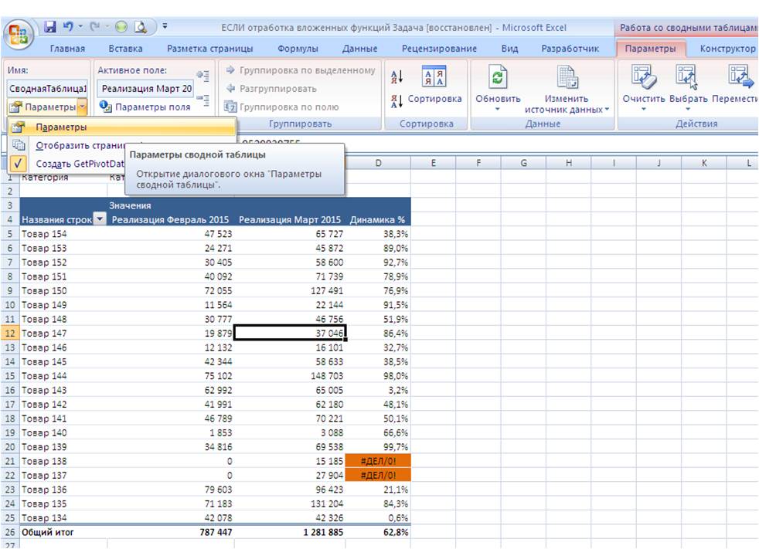Image resolution: width=759 pixels, height=549 pixels.
Task: Open the Сортировка dialog icon
Action: 434,77
